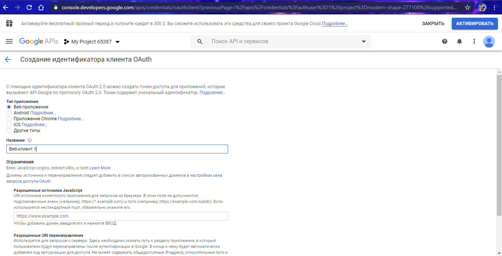Screen dimensions: 502x256
Task: Open the three-dot settings menu in the console header
Action: coord(474,42)
